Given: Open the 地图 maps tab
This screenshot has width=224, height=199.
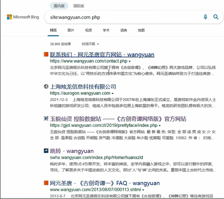Looking at the screenshot, I should [x=141, y=30].
